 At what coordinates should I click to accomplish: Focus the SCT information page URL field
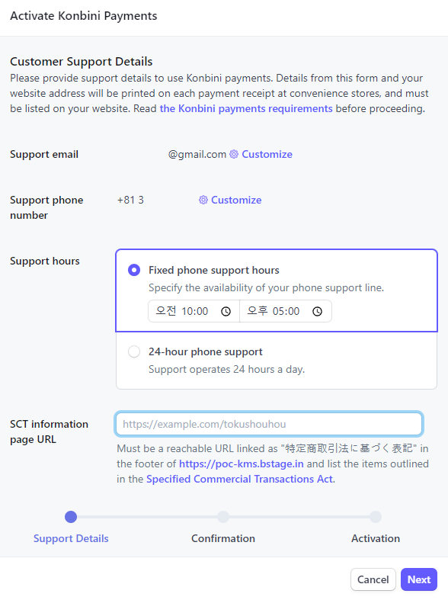click(x=269, y=424)
